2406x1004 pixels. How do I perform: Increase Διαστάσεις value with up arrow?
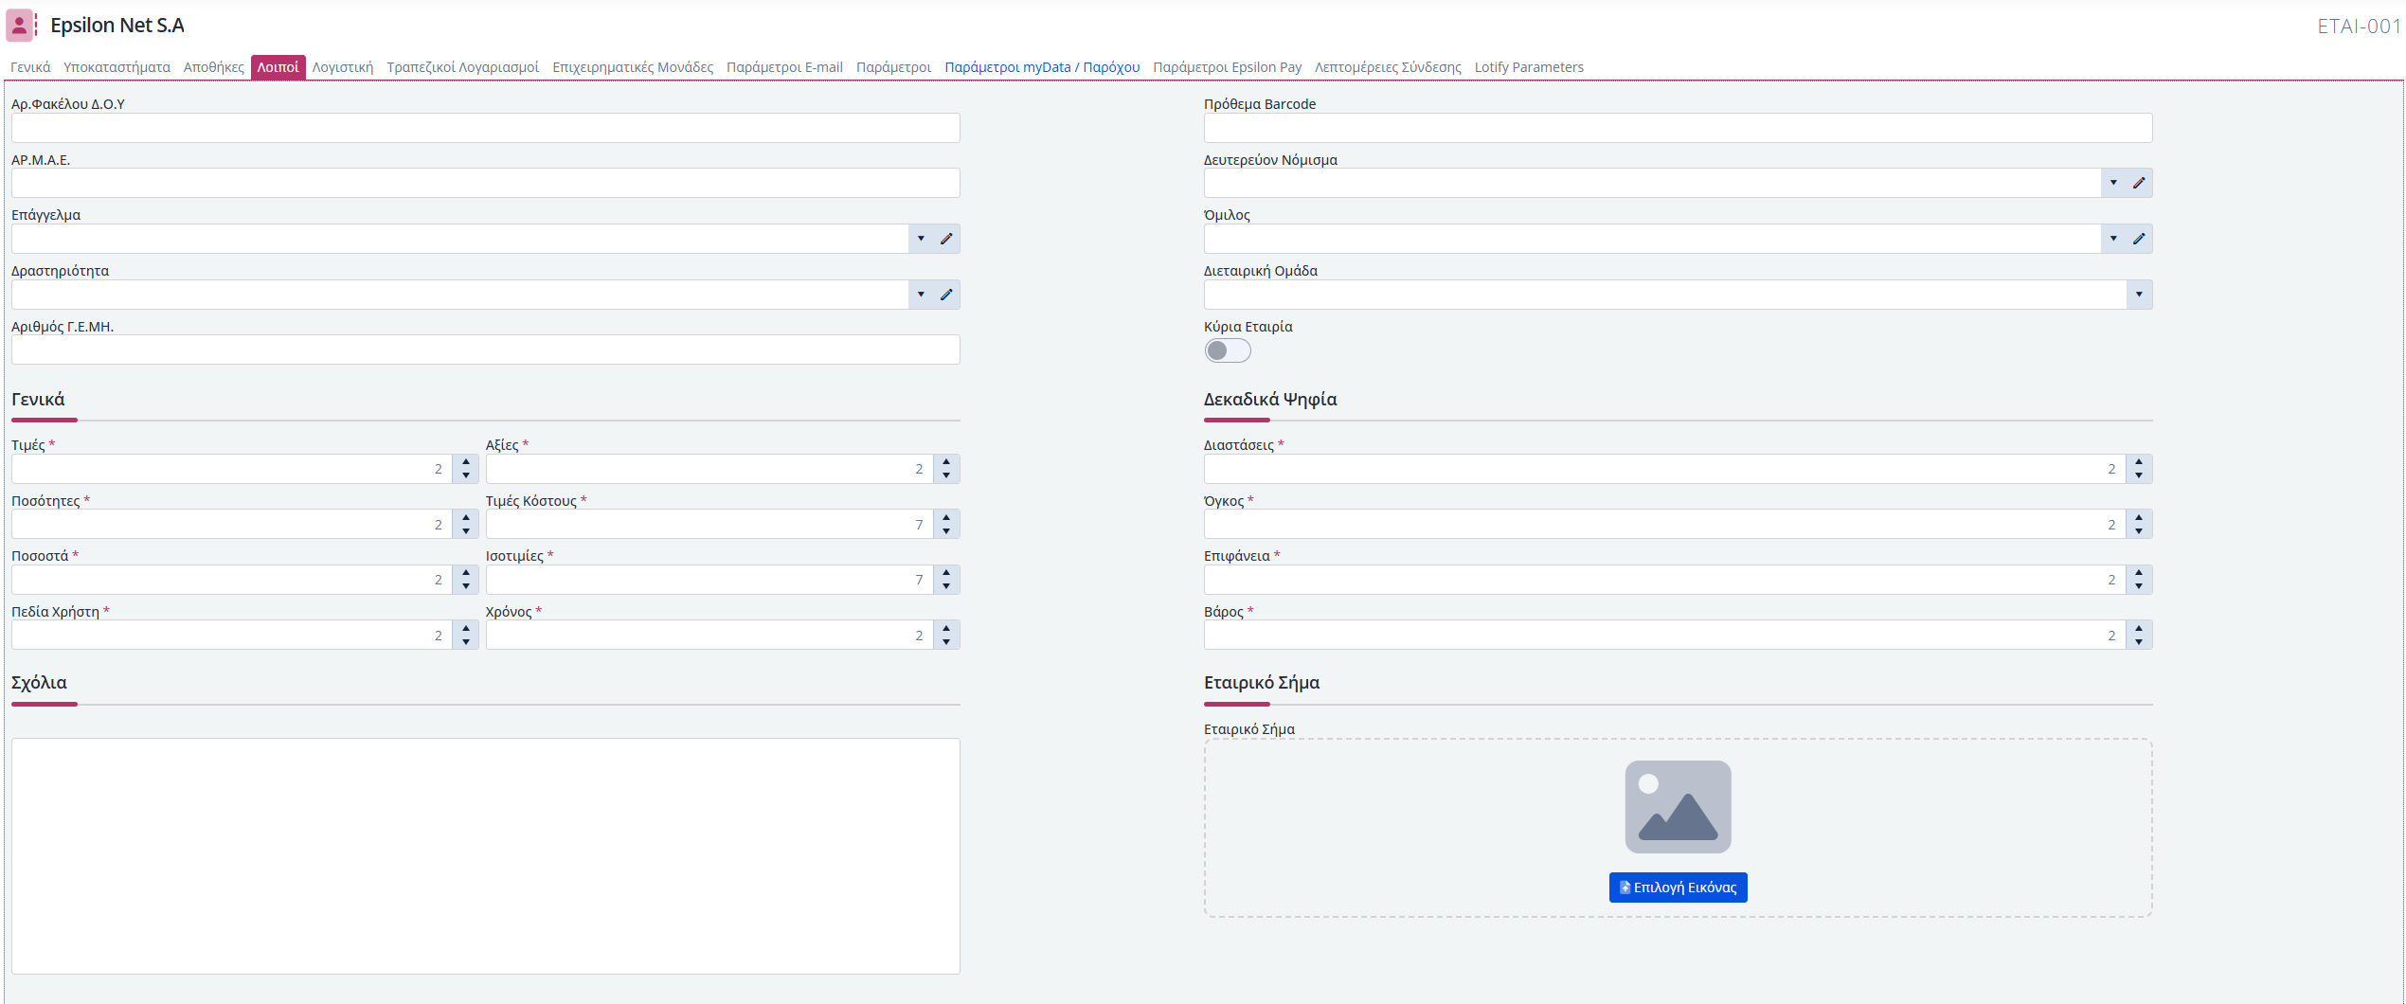pyautogui.click(x=2139, y=462)
